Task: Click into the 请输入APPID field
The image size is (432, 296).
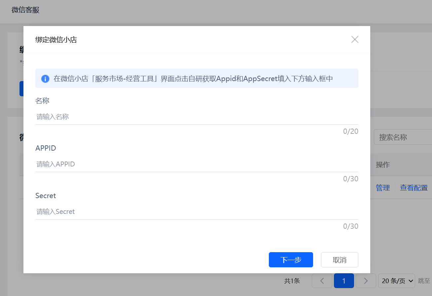Action: 197,164
